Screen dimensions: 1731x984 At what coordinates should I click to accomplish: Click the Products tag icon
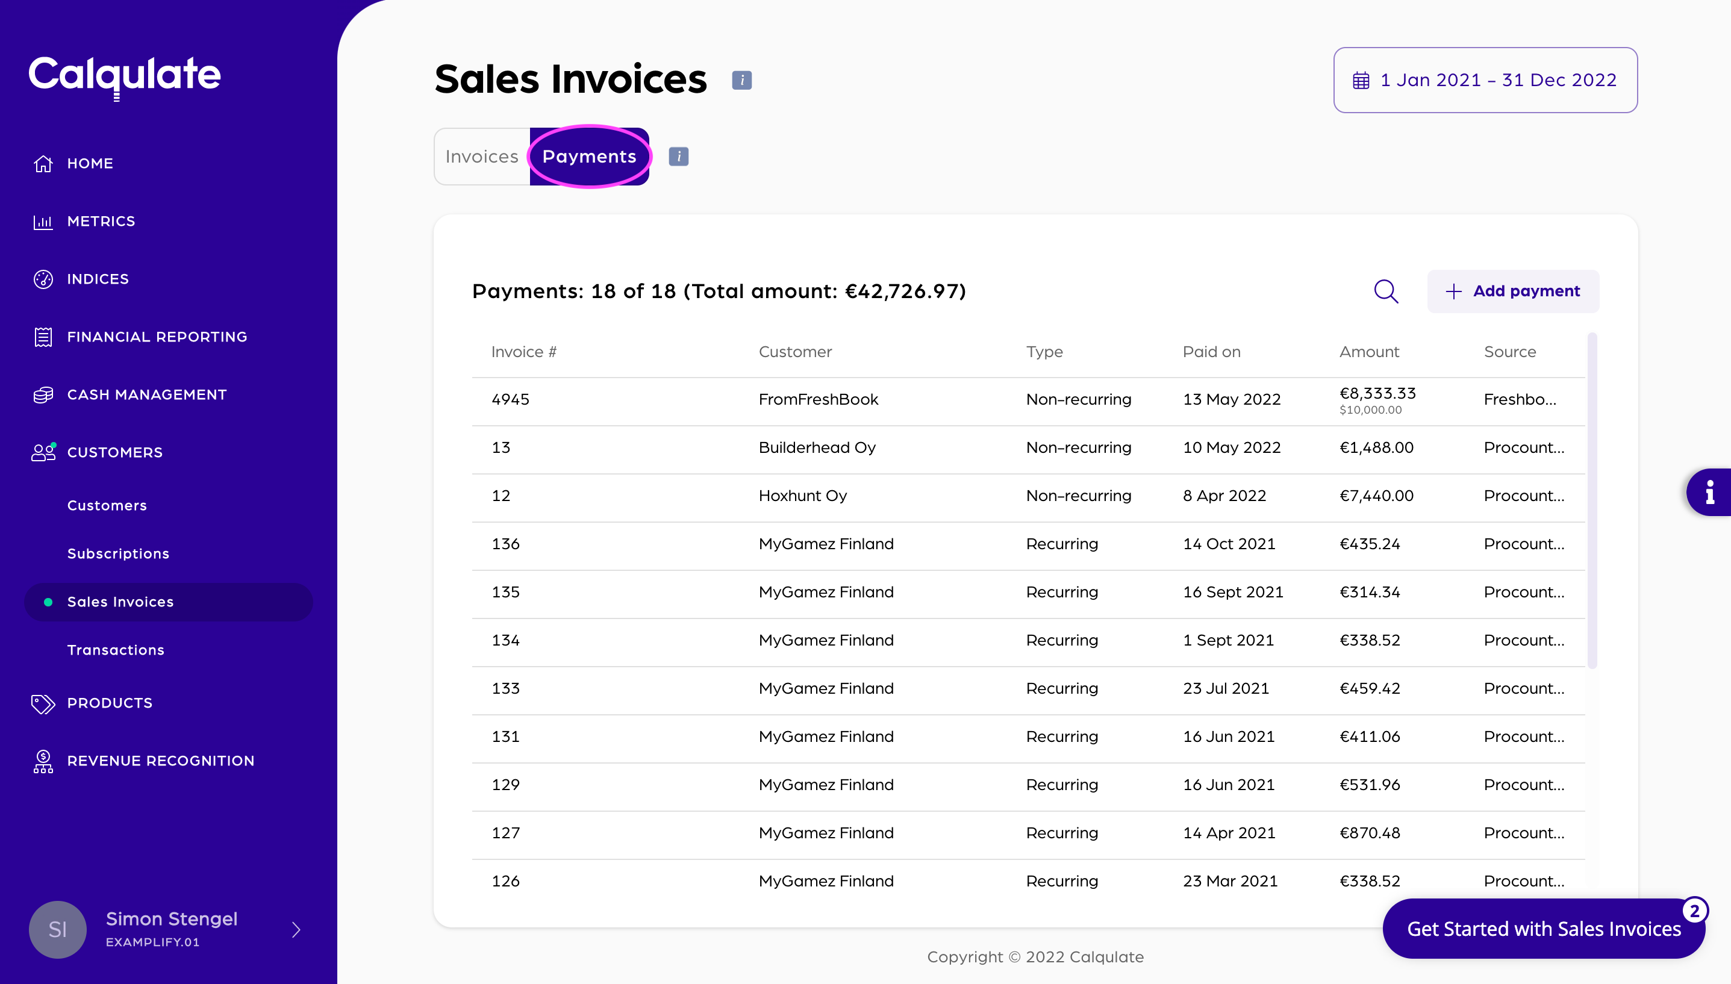tap(43, 703)
